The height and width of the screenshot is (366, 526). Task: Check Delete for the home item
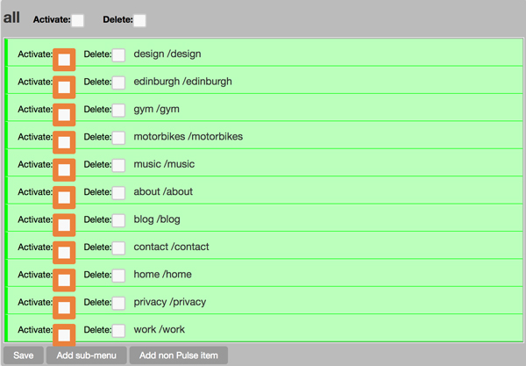click(118, 276)
